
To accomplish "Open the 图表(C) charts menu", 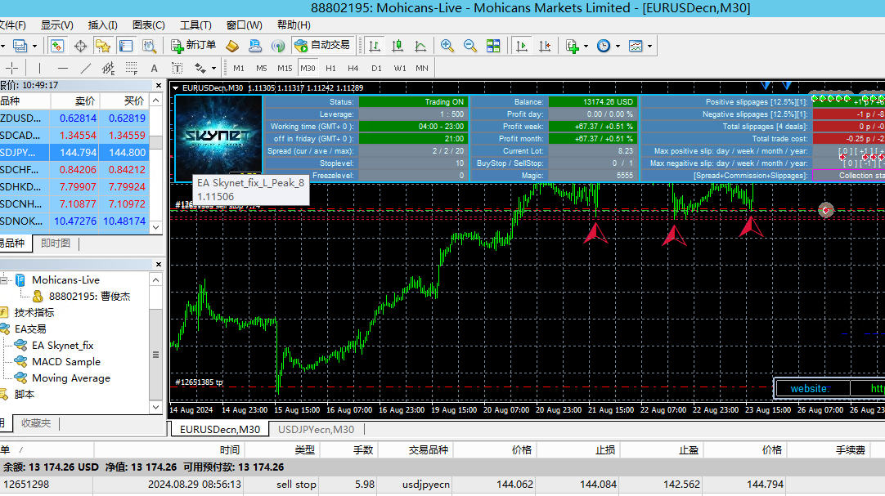I will 148,25.
